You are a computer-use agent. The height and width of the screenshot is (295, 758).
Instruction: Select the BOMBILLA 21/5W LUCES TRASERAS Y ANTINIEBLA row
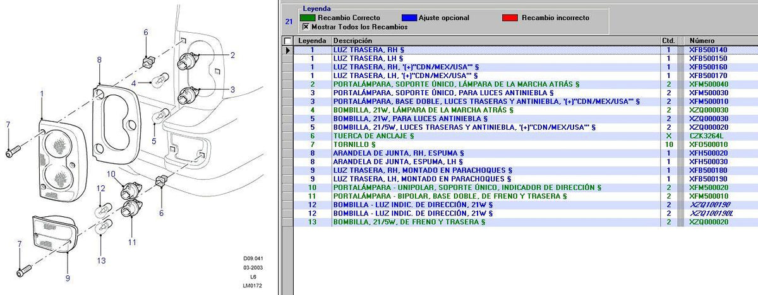pyautogui.click(x=526, y=127)
